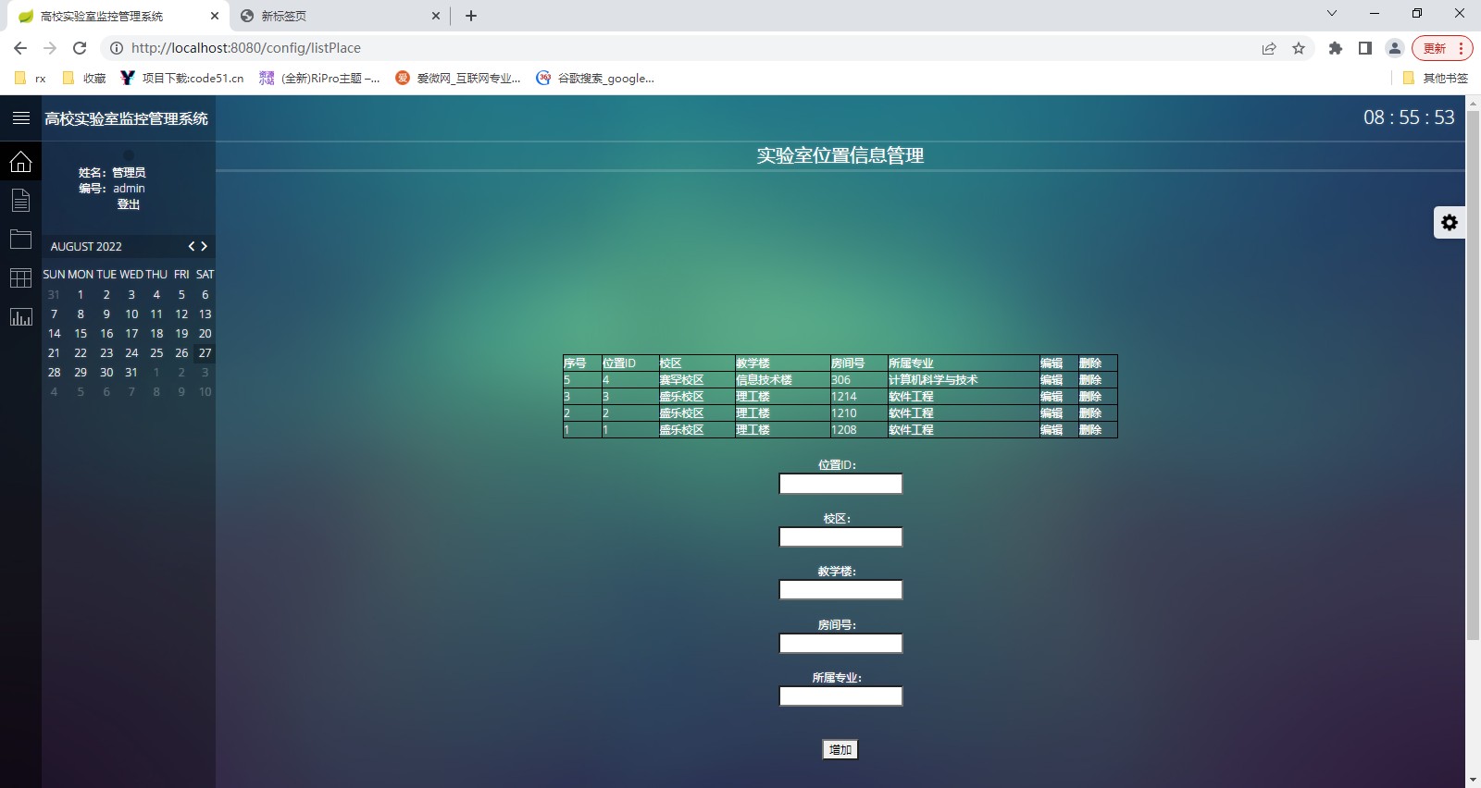Viewport: 1481px width, 788px height.
Task: Click 计算机科学与技术 table cell
Action: (x=963, y=380)
